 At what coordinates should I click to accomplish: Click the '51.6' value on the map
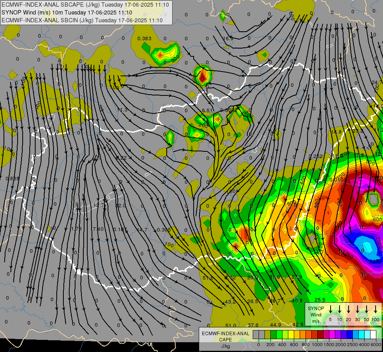208,278
